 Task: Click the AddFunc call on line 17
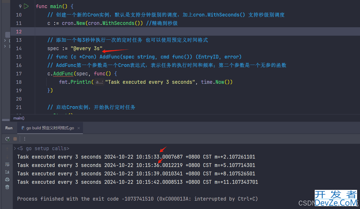tap(63, 74)
